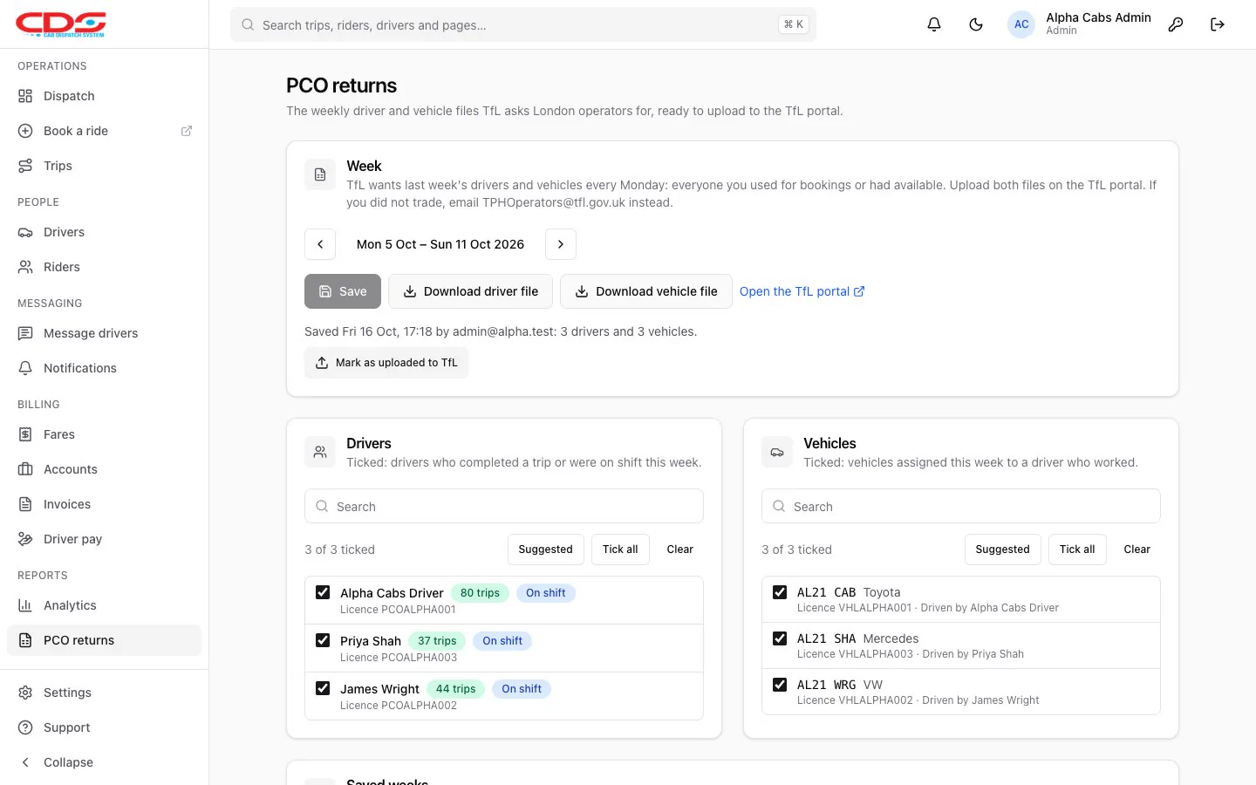Go to previous week chevron
The height and width of the screenshot is (785, 1256).
coord(320,244)
